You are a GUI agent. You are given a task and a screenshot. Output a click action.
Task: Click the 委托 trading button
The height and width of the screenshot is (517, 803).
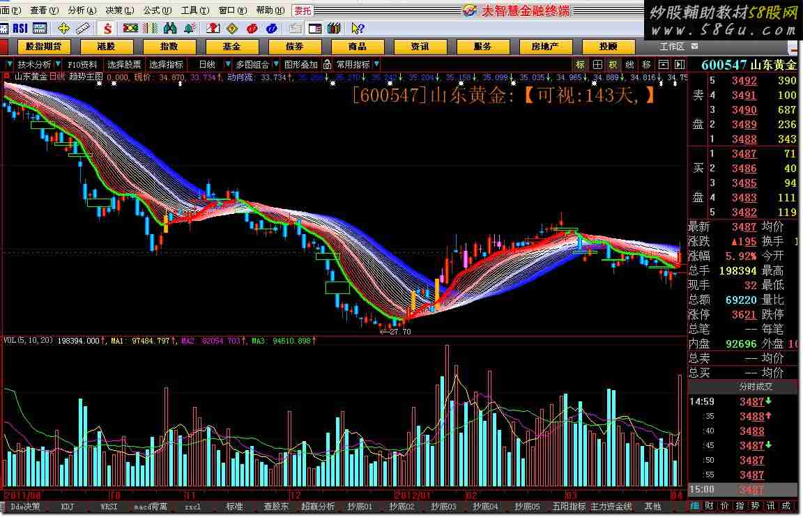[303, 10]
